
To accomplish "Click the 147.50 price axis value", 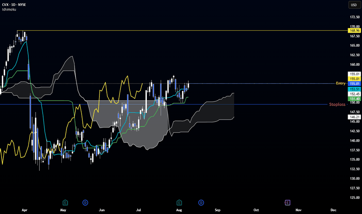I will (355, 112).
